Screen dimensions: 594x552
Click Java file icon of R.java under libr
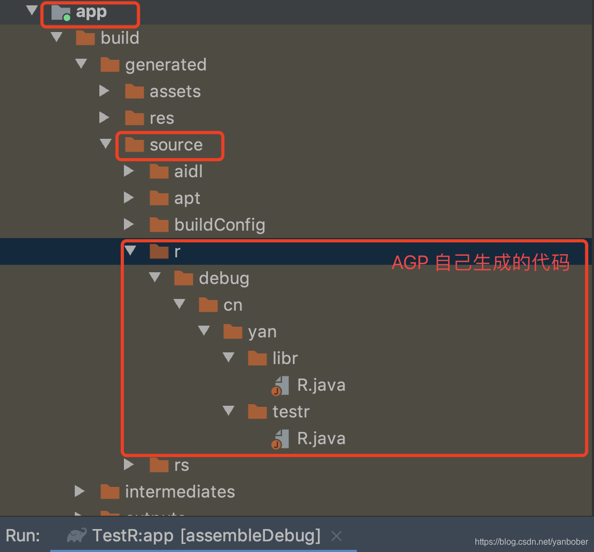point(281,386)
